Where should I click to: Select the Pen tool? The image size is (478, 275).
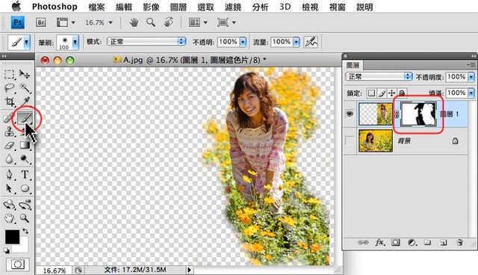[x=9, y=175]
